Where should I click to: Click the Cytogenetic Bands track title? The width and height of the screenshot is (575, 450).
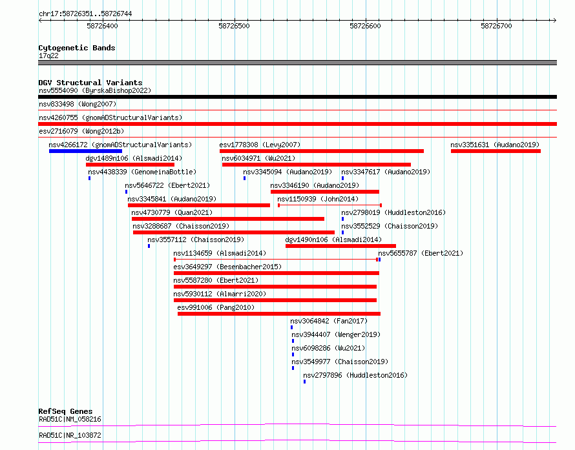coord(77,48)
